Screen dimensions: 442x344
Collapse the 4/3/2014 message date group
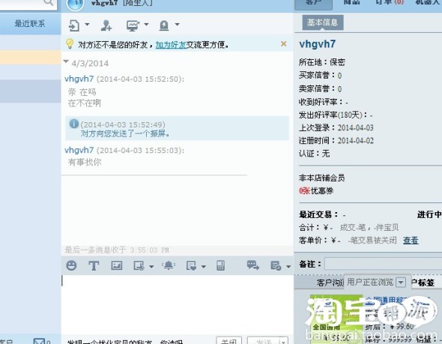(66, 61)
